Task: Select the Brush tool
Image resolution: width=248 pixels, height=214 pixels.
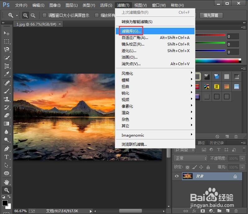Action: click(x=7, y=91)
